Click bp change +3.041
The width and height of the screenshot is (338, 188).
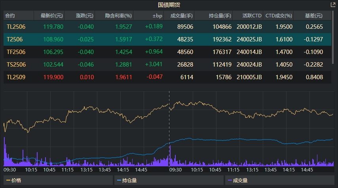point(154,64)
